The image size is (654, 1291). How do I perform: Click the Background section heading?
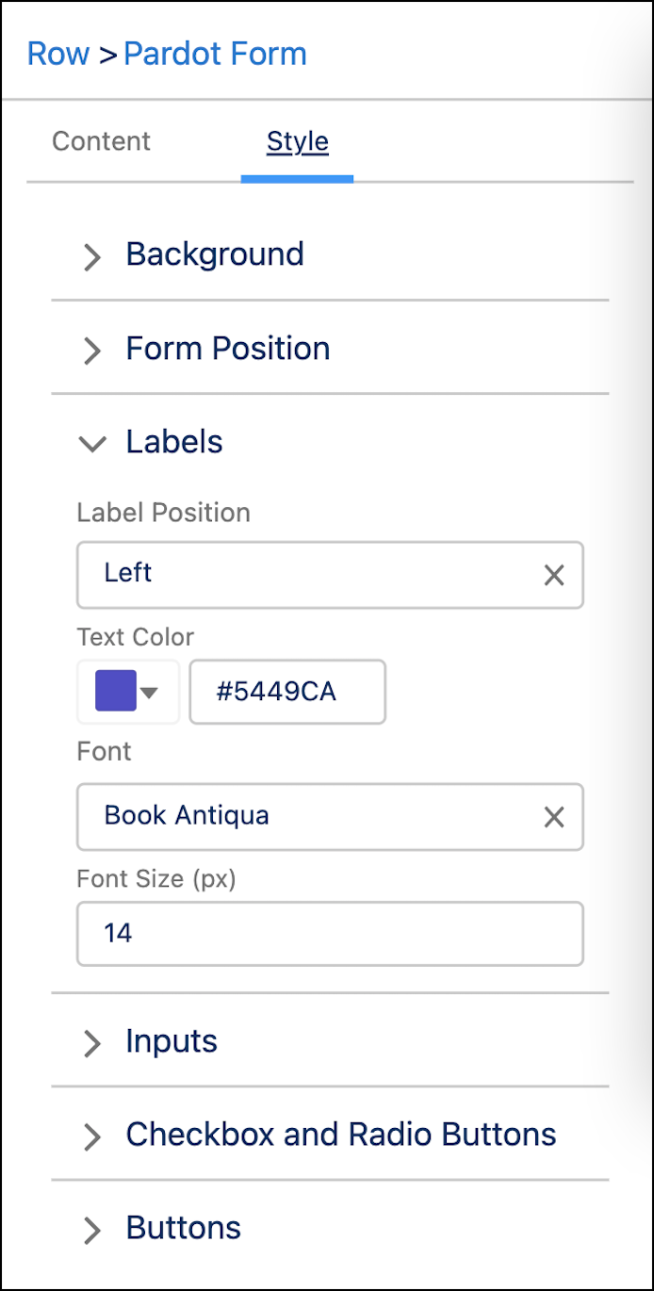pos(215,254)
